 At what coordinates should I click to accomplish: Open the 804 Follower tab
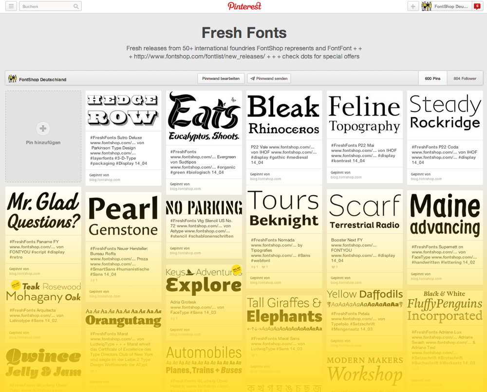click(x=465, y=78)
